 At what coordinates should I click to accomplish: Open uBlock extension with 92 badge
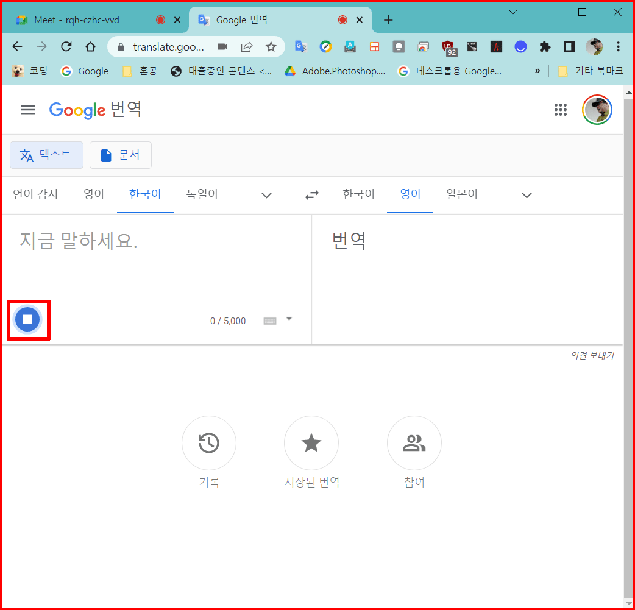(449, 48)
